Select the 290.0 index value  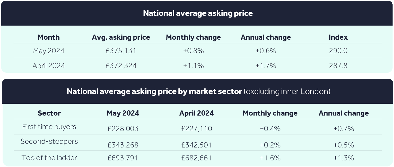pyautogui.click(x=338, y=51)
